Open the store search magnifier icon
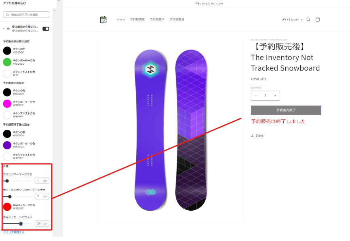Image resolution: width=350 pixels, height=241 pixels. pos(308,20)
